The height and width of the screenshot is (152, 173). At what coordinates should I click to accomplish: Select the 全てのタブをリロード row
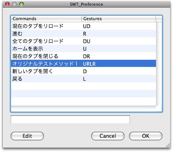click(84, 41)
